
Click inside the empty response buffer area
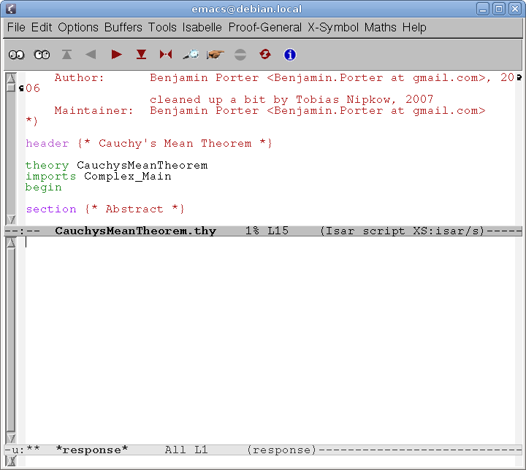(x=270, y=336)
